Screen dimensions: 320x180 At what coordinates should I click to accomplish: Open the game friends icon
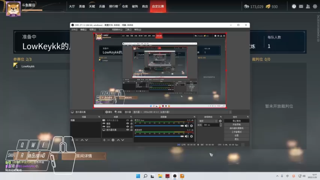click(308, 6)
